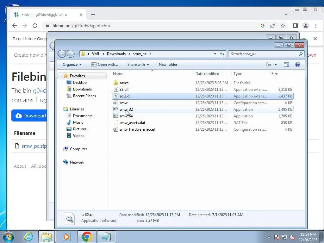The width and height of the screenshot is (324, 243).
Task: Reload the Filebin page in Chrome
Action: pos(35,26)
